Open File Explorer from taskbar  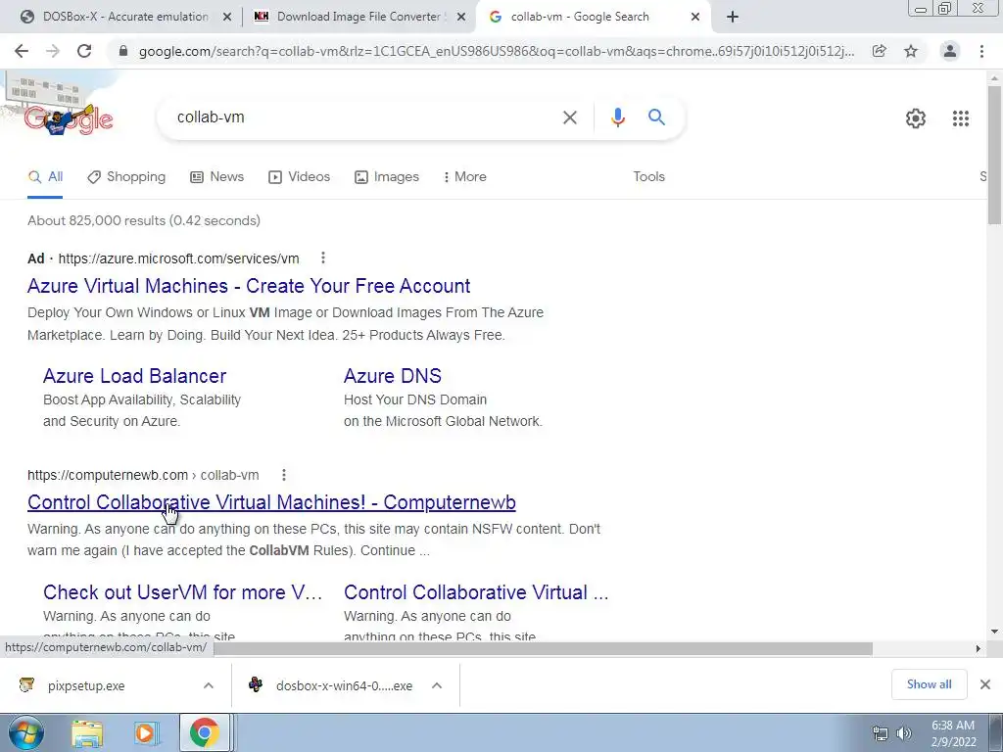pos(87,732)
